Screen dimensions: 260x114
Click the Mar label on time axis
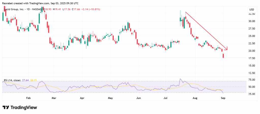pos(54,97)
